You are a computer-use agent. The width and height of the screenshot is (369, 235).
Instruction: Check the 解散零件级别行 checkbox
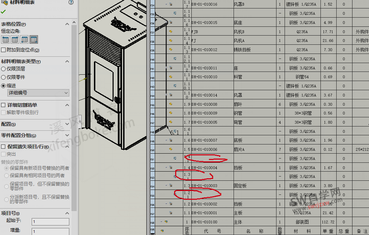click(x=3, y=112)
